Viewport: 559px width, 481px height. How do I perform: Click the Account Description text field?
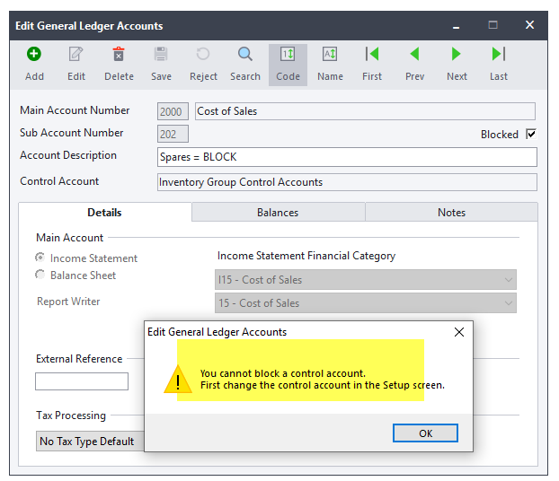[x=346, y=157]
